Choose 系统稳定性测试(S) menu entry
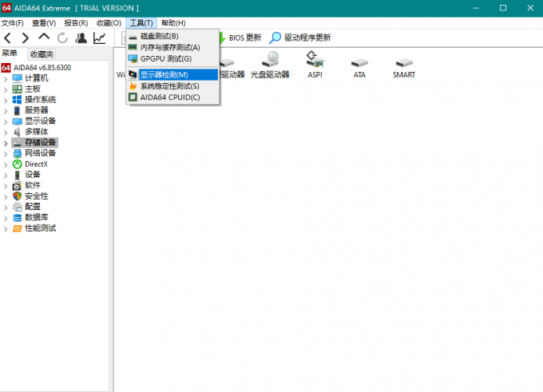 click(169, 85)
